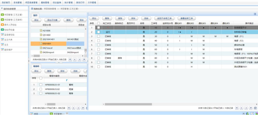Tick checkbox for process row 10 测试更替0501

[x=98, y=67]
